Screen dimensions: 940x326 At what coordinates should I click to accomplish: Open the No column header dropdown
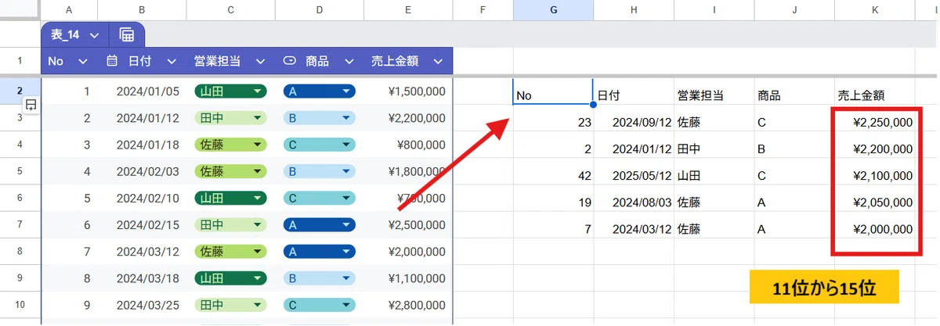[x=83, y=61]
